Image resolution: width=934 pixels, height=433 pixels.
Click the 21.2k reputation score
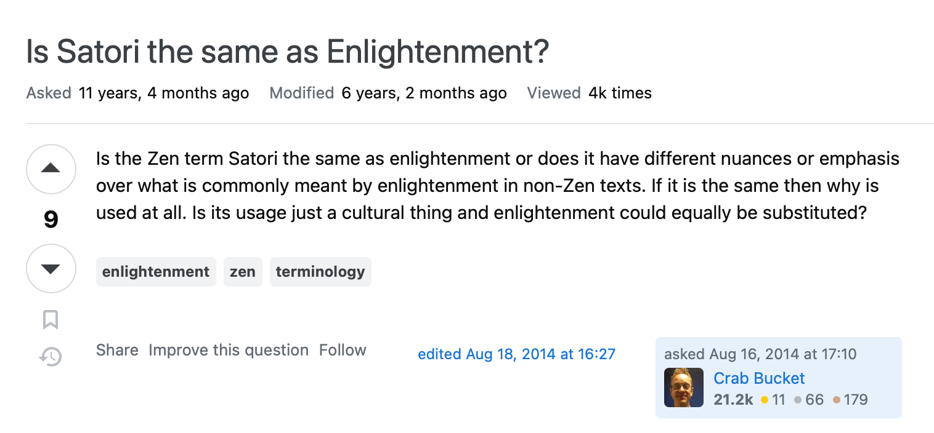(733, 400)
